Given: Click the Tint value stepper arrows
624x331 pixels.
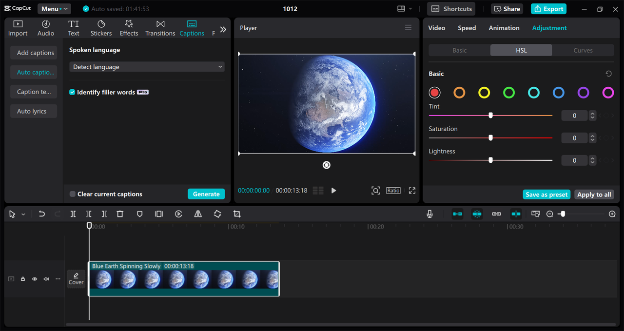Looking at the screenshot, I should [592, 116].
